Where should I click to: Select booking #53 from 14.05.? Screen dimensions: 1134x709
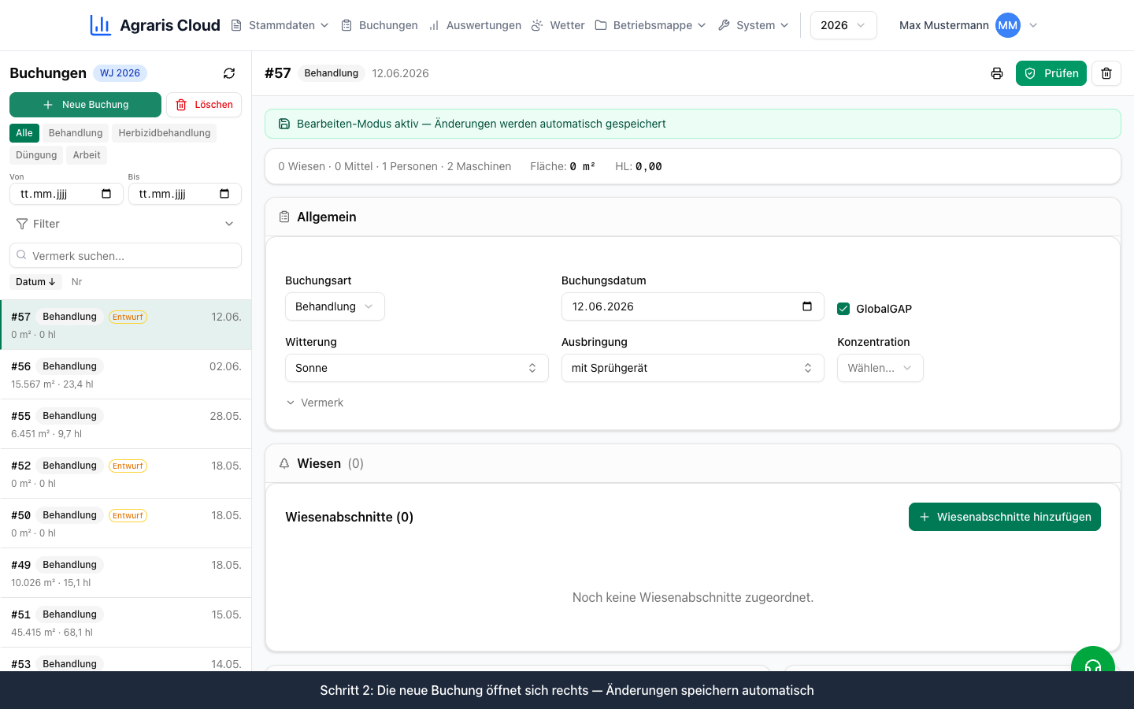pos(126,660)
